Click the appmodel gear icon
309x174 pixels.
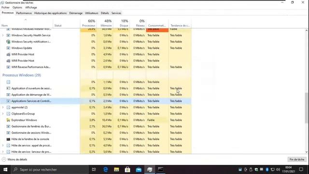coord(8,107)
